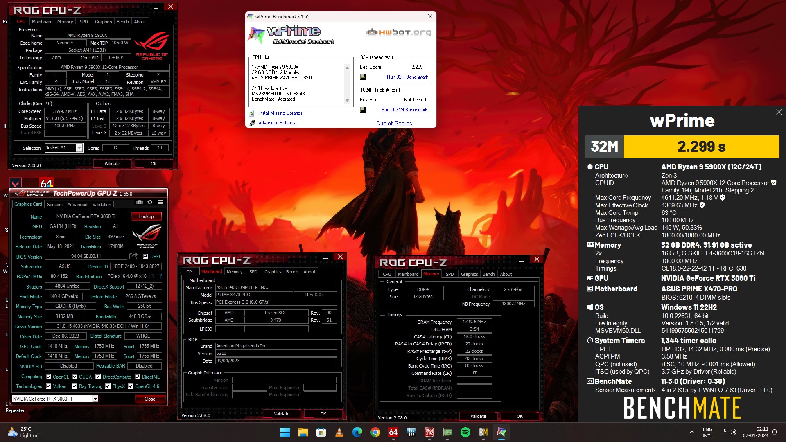Open the About tab in Memory CPU-Z window
The image size is (786, 442).
506,274
